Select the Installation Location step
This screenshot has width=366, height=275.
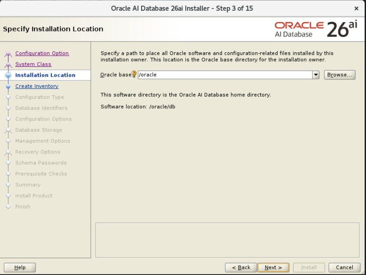(x=45, y=75)
